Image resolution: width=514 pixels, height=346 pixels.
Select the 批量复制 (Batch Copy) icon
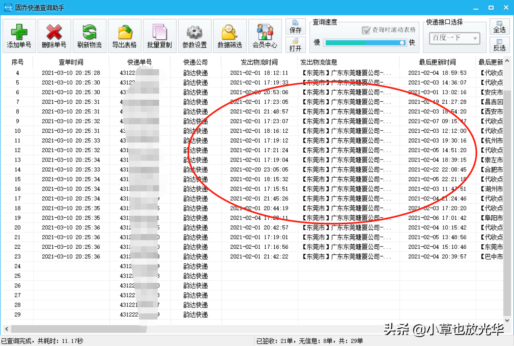point(159,35)
